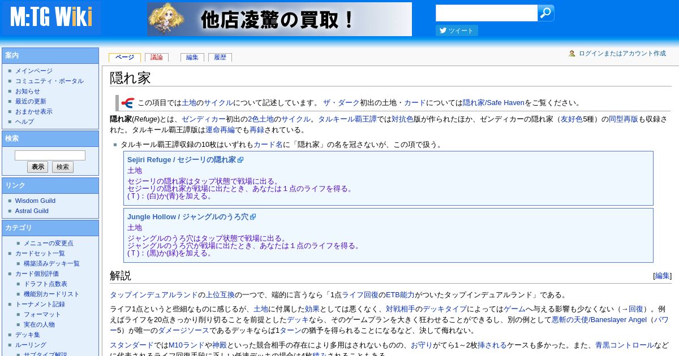Click M10ランド link
The height and width of the screenshot is (356, 679).
pos(186,345)
